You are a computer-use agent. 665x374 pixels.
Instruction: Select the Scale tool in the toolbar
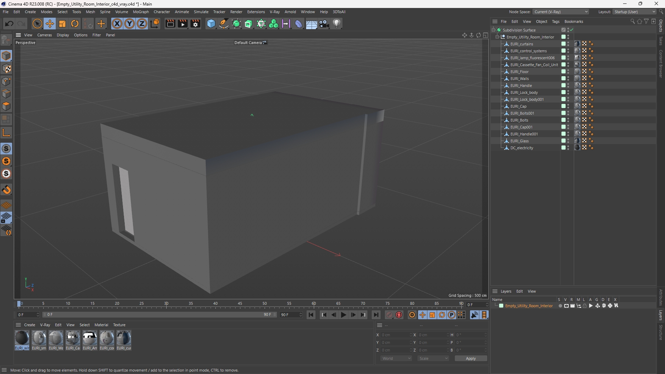pyautogui.click(x=62, y=24)
